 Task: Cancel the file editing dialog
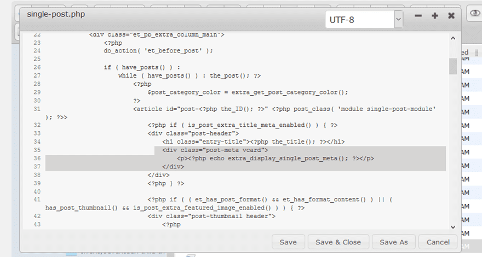click(x=438, y=242)
